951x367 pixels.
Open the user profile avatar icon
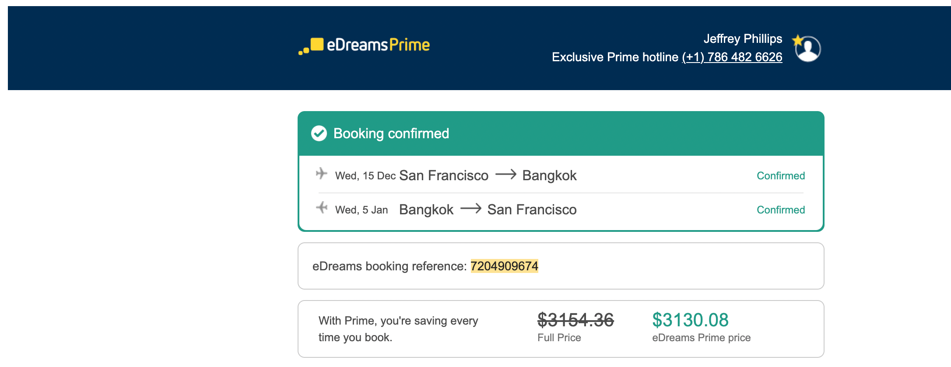[x=809, y=49]
